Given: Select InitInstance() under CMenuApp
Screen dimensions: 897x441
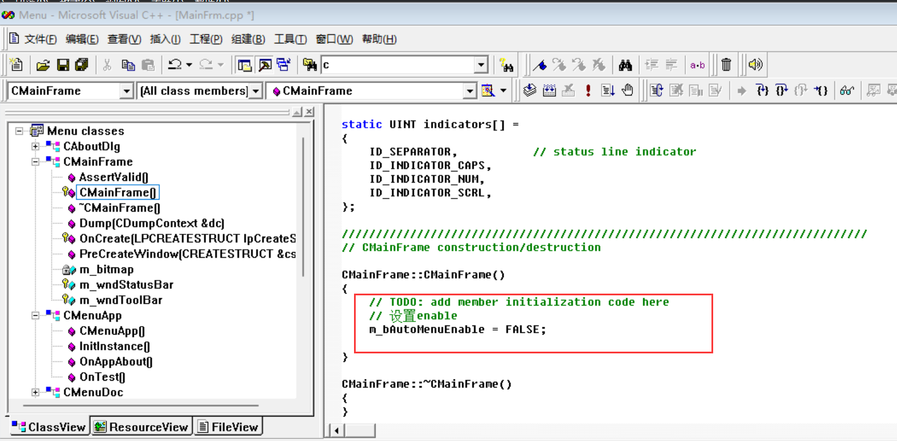Looking at the screenshot, I should tap(114, 346).
